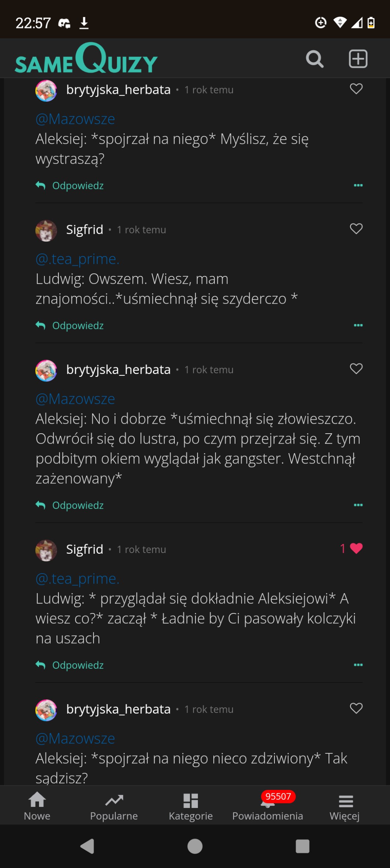Tap Sigfrid's avatar on 'Owszem' comment

click(46, 231)
